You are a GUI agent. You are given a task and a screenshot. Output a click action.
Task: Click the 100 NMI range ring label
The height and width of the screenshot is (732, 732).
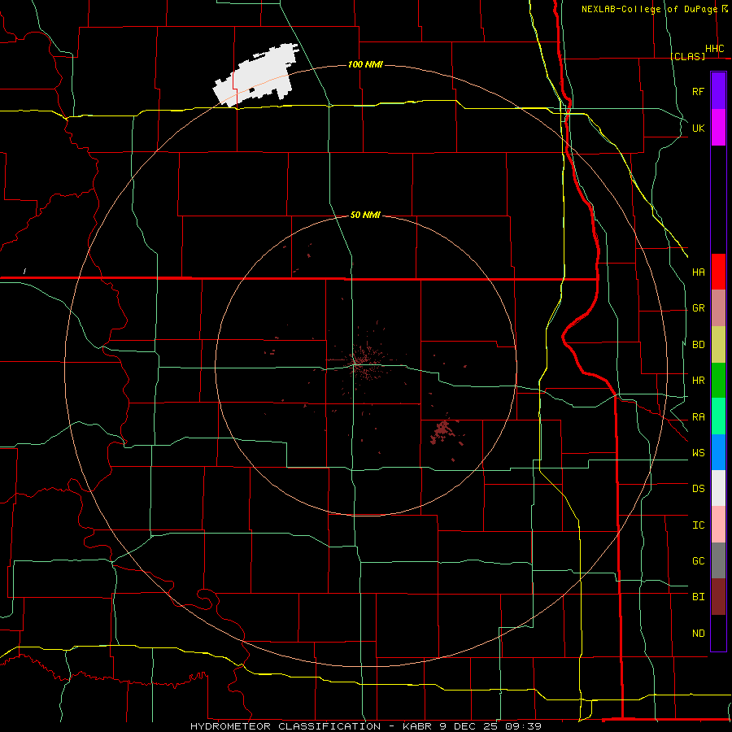coord(365,64)
